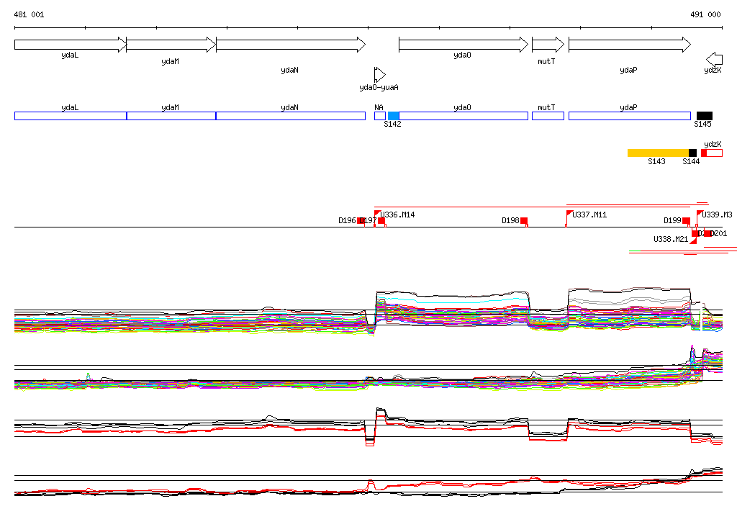This screenshot has width=737, height=514.
Task: Select the mutT label under the arrow
Action: [547, 62]
